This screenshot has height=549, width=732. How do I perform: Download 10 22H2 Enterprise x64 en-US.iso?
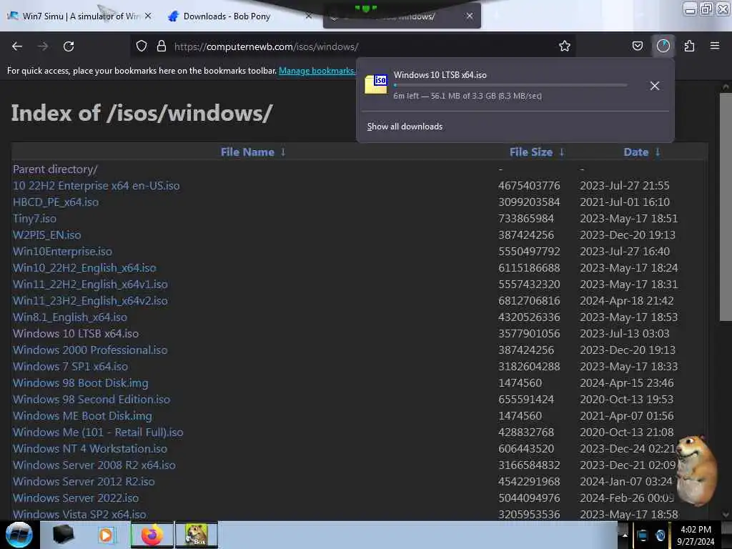pyautogui.click(x=97, y=186)
